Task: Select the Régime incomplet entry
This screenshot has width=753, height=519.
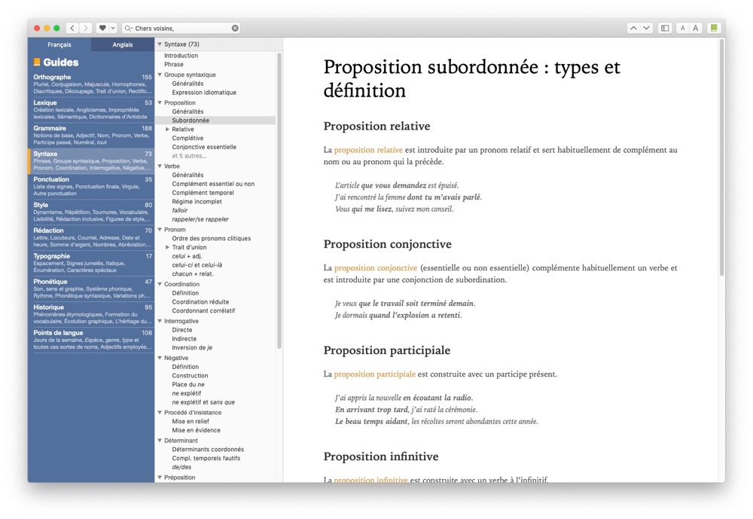Action: [x=197, y=201]
